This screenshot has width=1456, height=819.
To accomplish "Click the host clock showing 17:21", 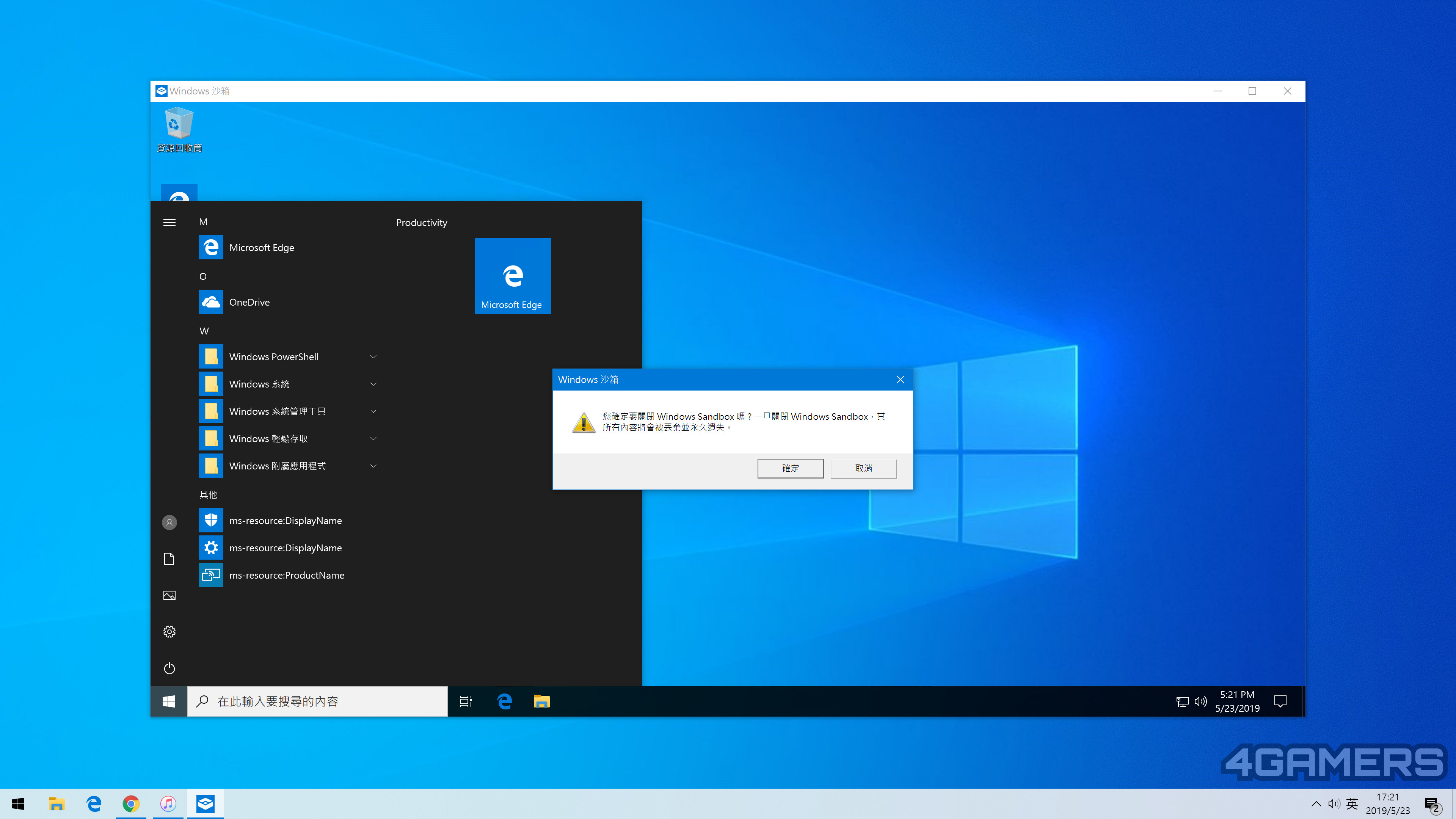I will click(1388, 804).
